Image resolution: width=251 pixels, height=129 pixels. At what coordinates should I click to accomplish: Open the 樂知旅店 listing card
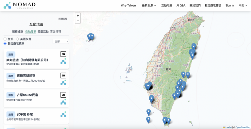point(36,58)
